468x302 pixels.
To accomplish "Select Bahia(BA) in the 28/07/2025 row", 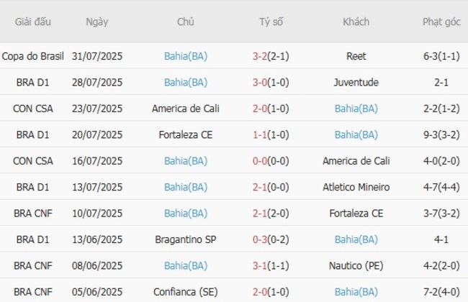I will (185, 82).
